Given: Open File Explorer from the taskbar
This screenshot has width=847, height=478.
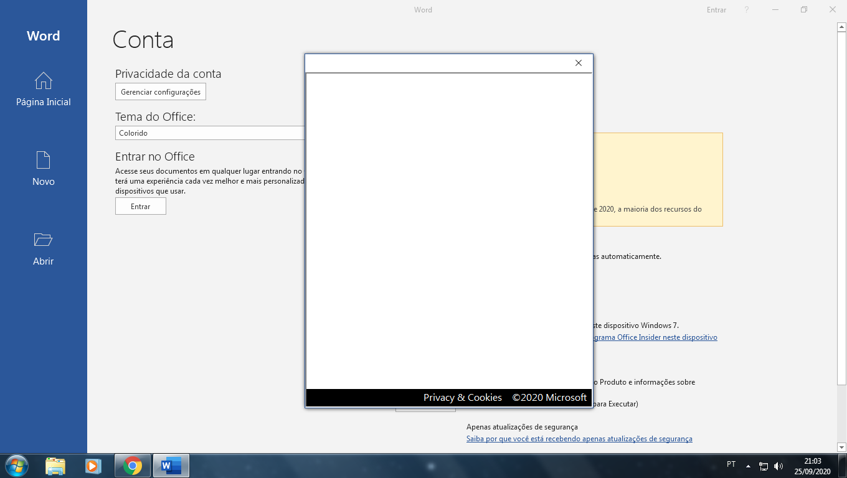Looking at the screenshot, I should click(55, 466).
